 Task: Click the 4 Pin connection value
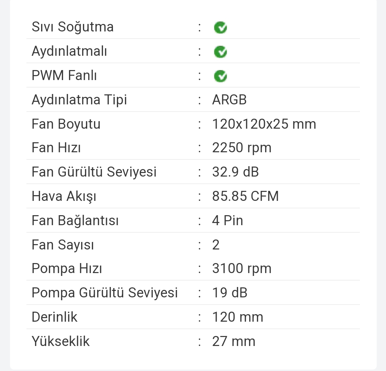coord(228,221)
